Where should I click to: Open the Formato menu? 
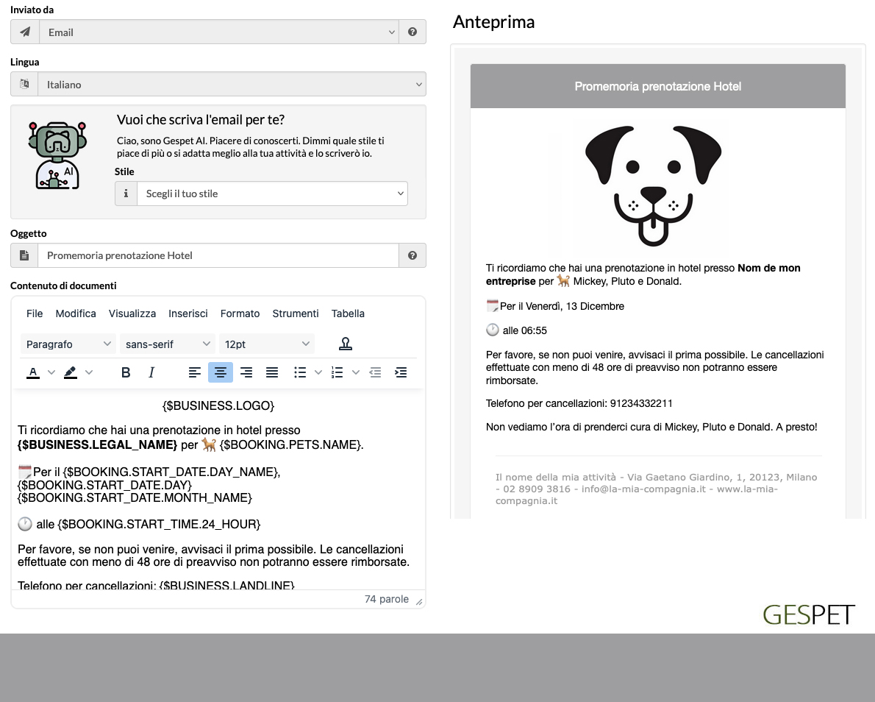(240, 313)
